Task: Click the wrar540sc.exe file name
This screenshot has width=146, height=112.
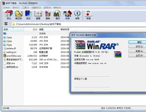Action: (x=14, y=56)
